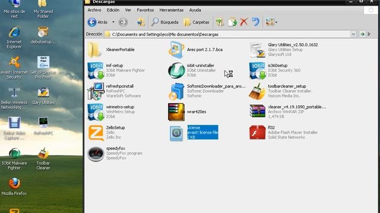Go back with the Atrás arrow
This screenshot has height=213, width=380.
97,22
